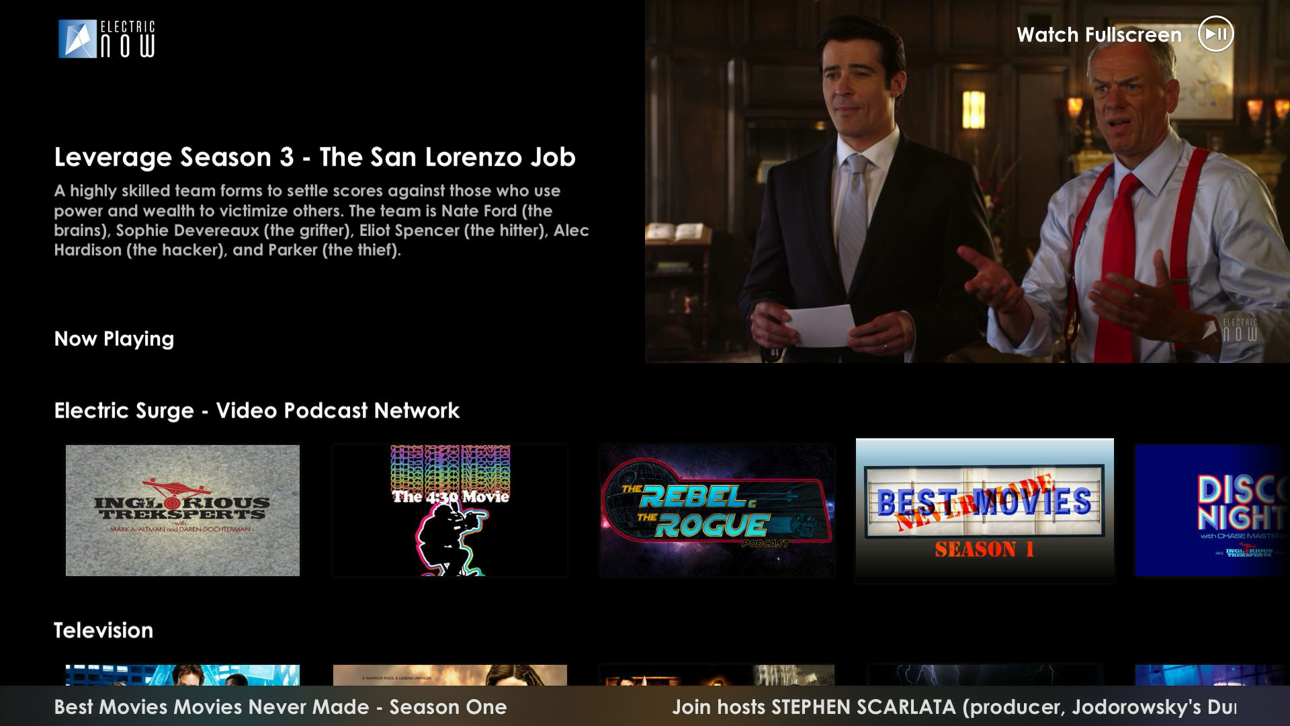Image resolution: width=1290 pixels, height=726 pixels.
Task: Click the Electric Surge Video Podcast Network heading
Action: coord(257,411)
